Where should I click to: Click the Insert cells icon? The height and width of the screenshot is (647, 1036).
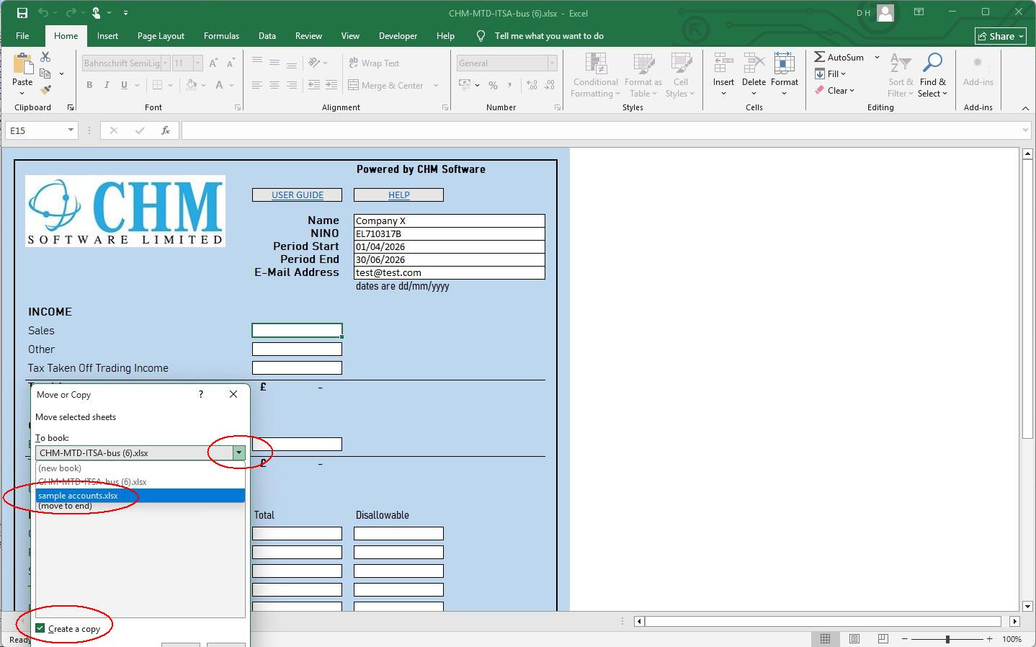tap(723, 65)
